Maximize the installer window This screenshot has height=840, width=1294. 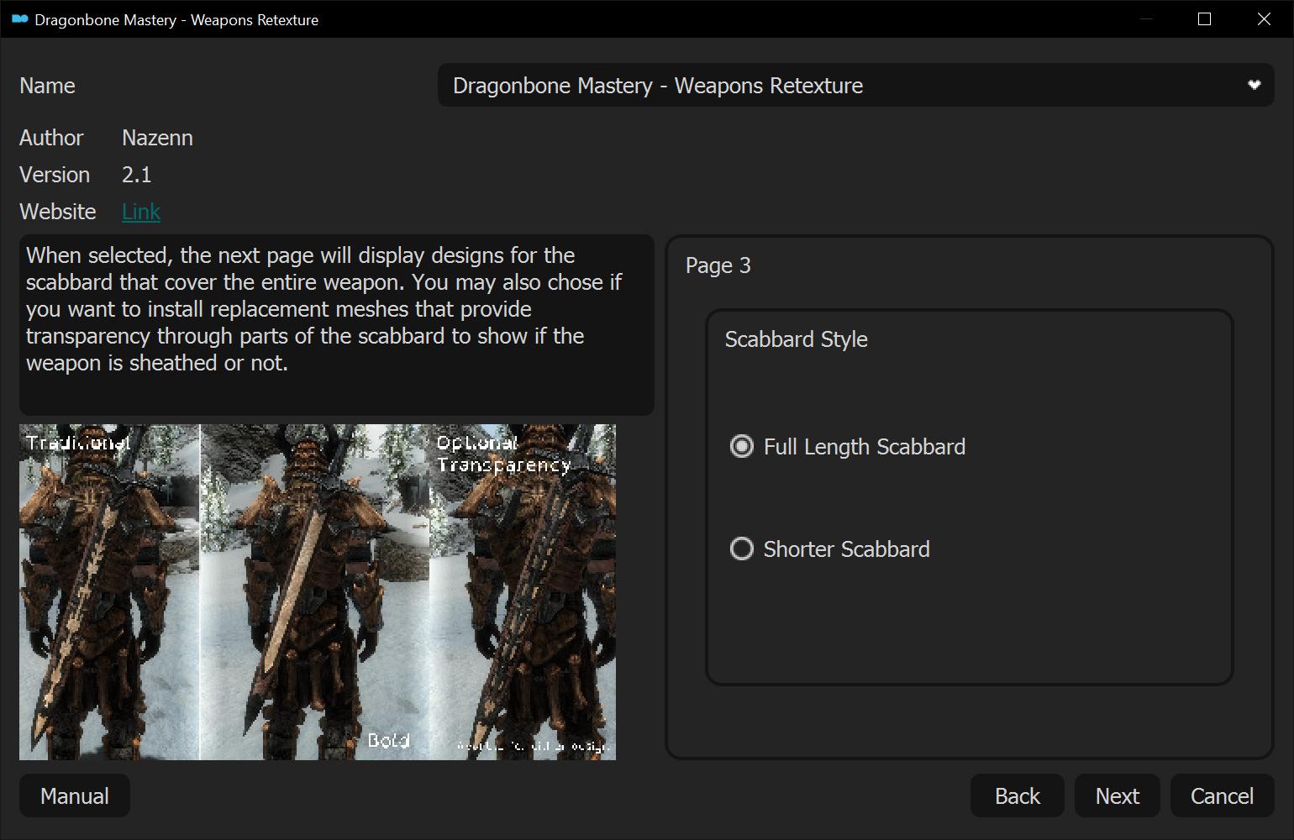(x=1204, y=19)
